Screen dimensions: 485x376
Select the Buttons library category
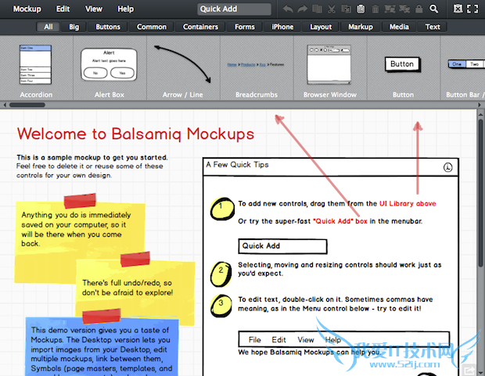(x=108, y=27)
